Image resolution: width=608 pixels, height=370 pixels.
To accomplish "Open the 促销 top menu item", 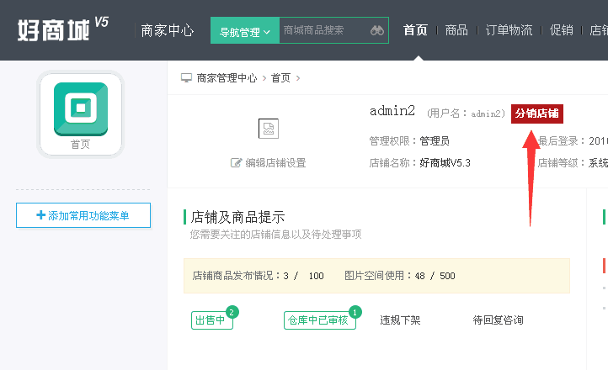I will [x=561, y=29].
